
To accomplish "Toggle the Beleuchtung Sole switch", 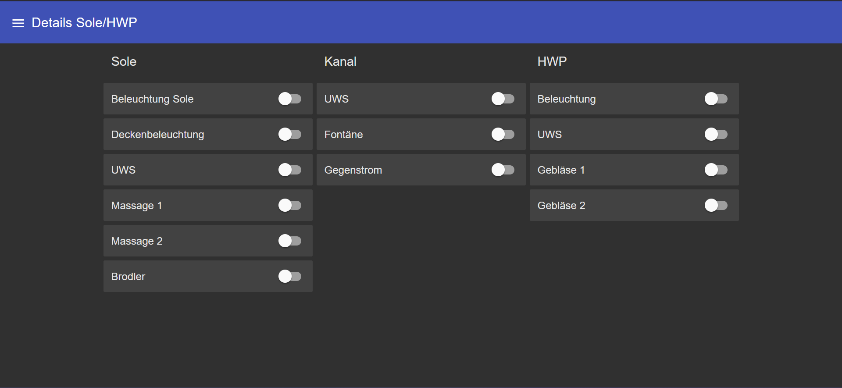I will point(290,99).
